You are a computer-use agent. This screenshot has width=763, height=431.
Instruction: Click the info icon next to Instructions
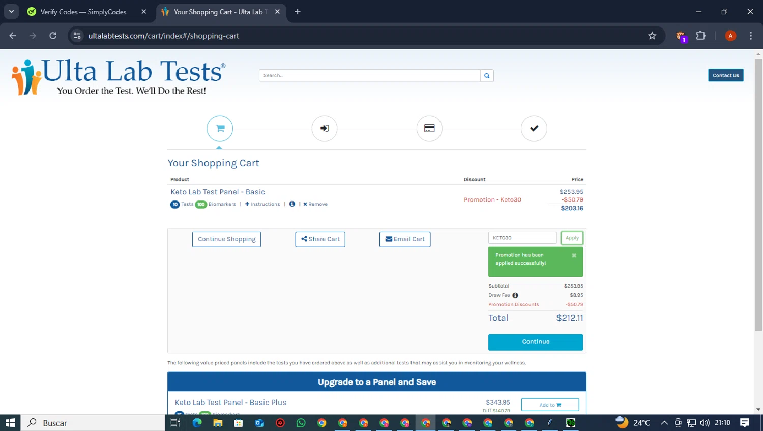(x=292, y=204)
